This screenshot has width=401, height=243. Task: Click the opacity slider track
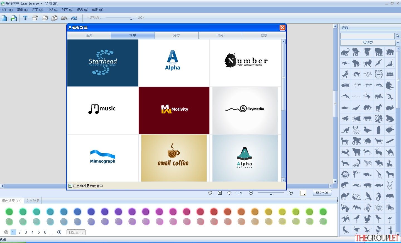tap(118, 18)
